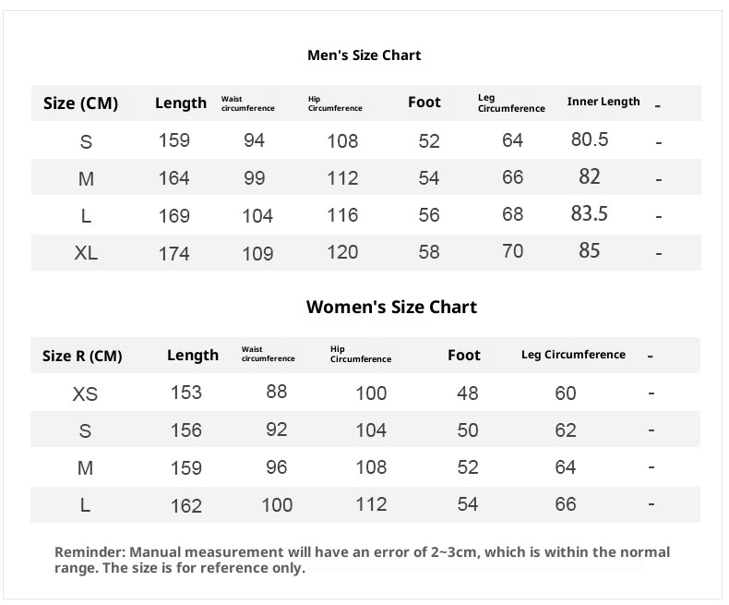This screenshot has width=729, height=605.
Task: Select the Size (CM) header in men's chart
Action: 80,103
